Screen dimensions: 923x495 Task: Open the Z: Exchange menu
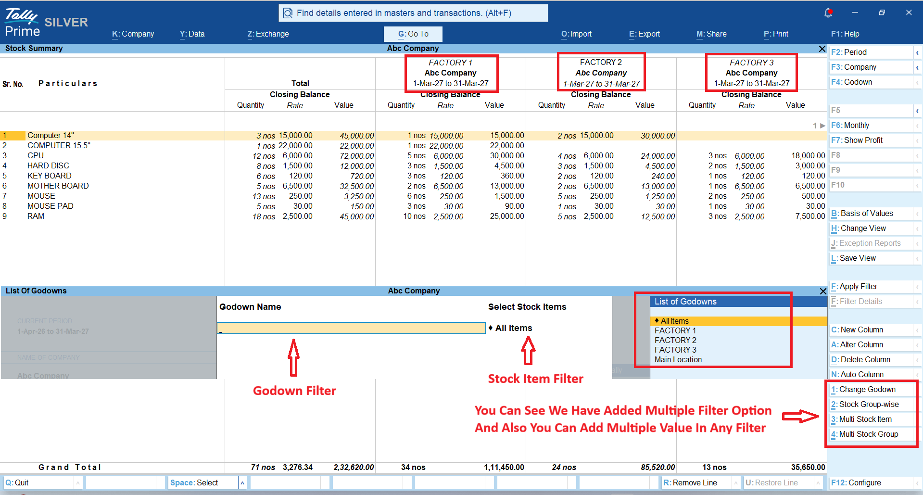tap(268, 34)
